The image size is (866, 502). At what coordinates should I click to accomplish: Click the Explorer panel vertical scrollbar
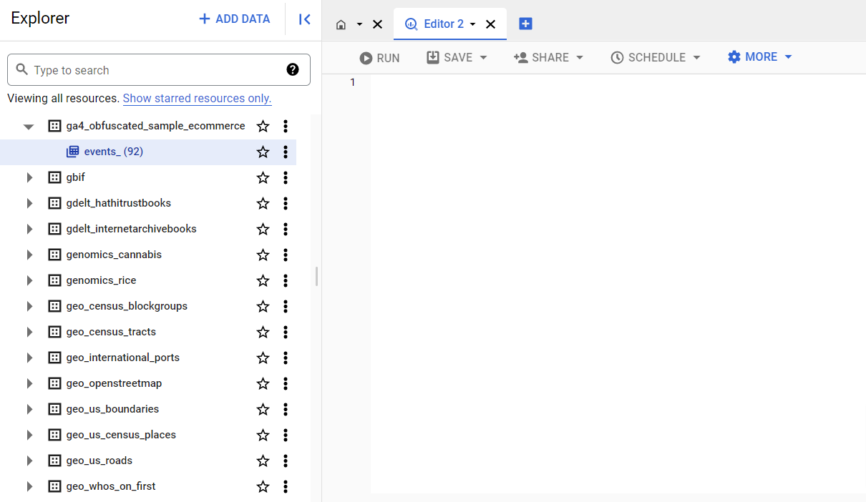pyautogui.click(x=316, y=277)
